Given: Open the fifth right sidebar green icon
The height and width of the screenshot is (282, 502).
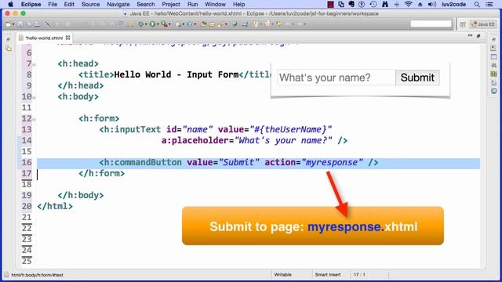Looking at the screenshot, I should click(493, 74).
